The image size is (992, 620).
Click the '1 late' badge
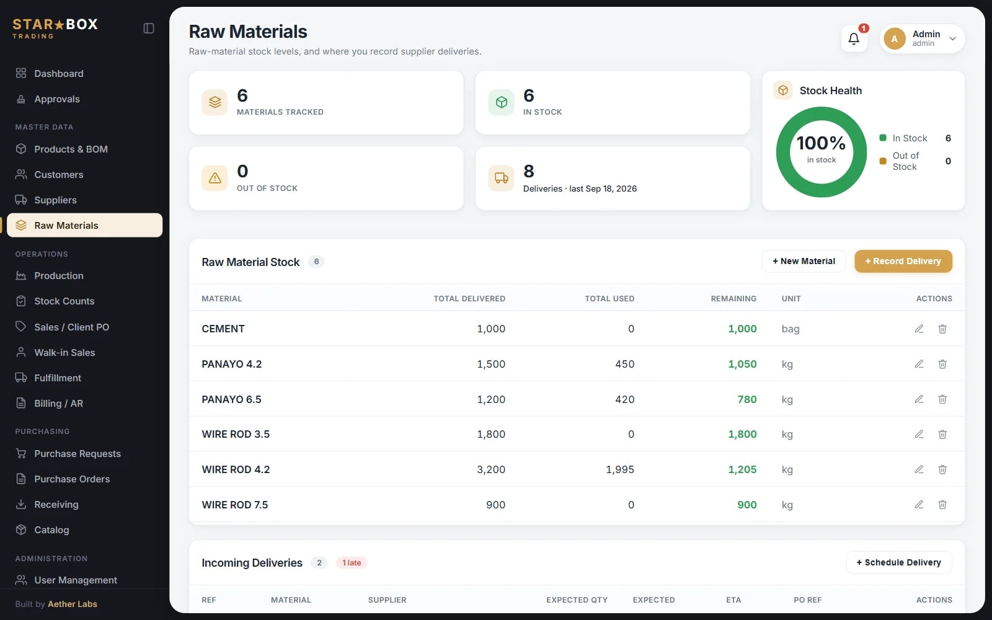point(352,562)
